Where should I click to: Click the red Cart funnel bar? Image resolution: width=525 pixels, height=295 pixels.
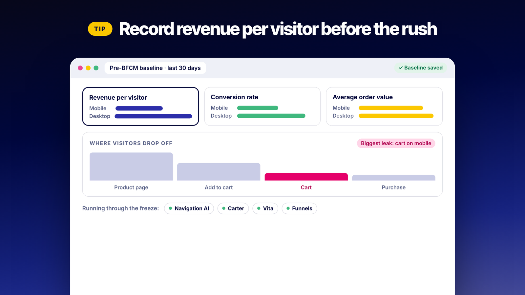click(x=306, y=177)
